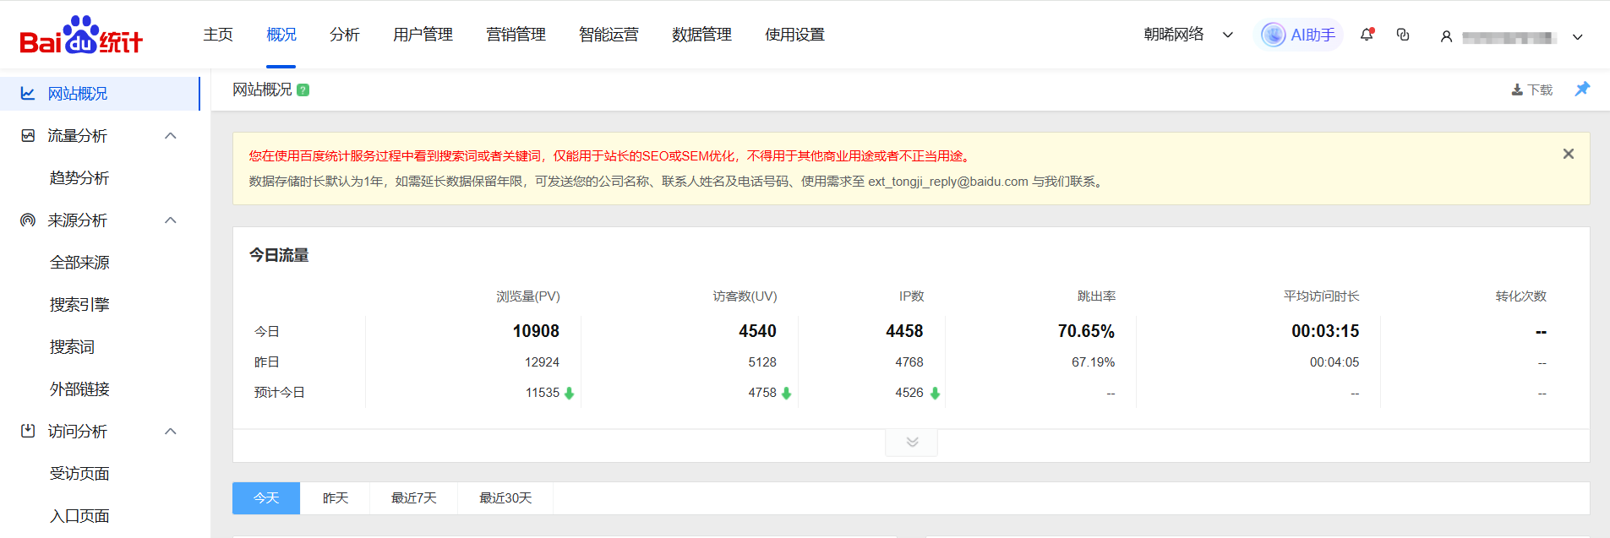
Task: Expand today's traffic panel with double chevron
Action: click(912, 443)
